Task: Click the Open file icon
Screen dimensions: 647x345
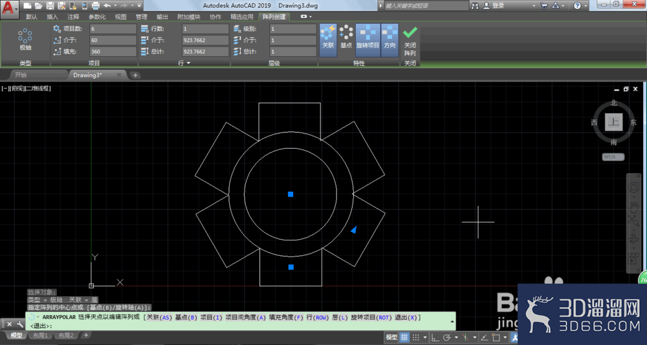Action: tap(38, 6)
